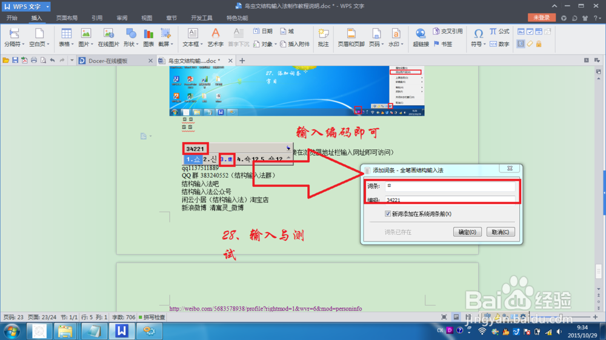This screenshot has width=606, height=340.
Task: Close the 添加词条 dialog
Action: 510,168
